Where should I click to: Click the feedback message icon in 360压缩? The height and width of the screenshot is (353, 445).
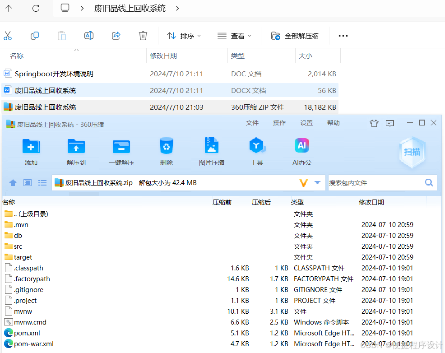pyautogui.click(x=390, y=123)
